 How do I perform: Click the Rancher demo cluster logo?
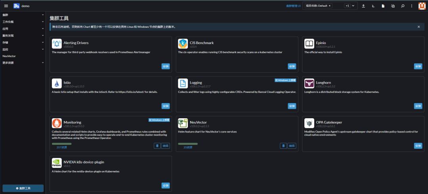(16, 6)
